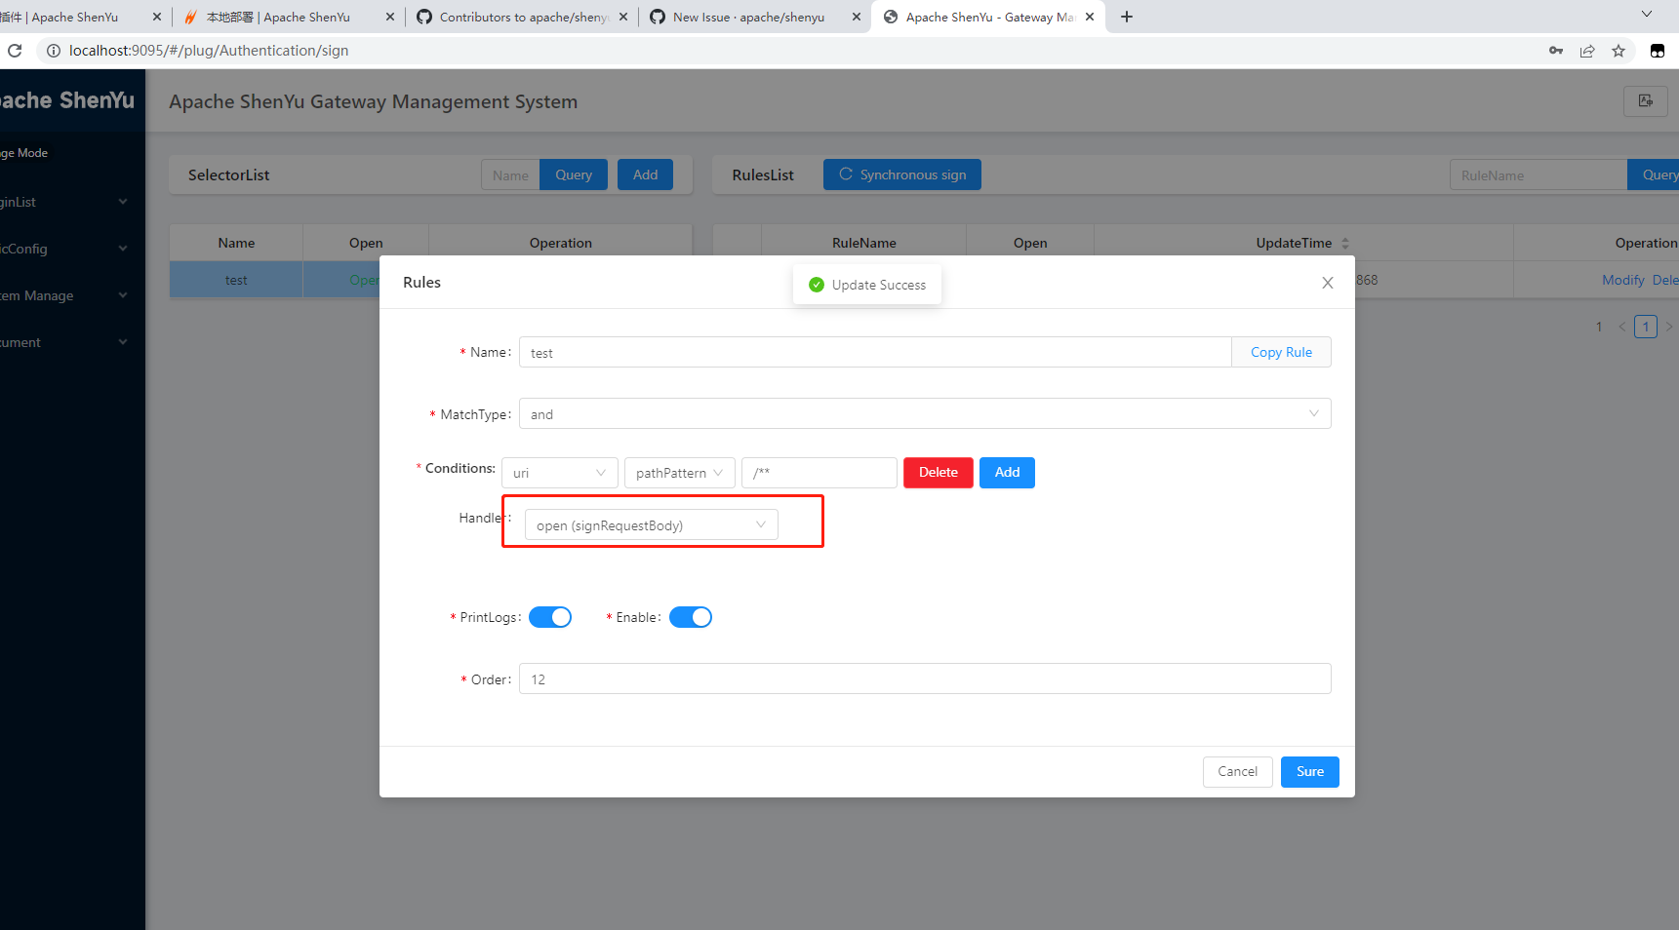The width and height of the screenshot is (1679, 930).
Task: Click the Apache ShenYu logo
Action: [x=67, y=100]
